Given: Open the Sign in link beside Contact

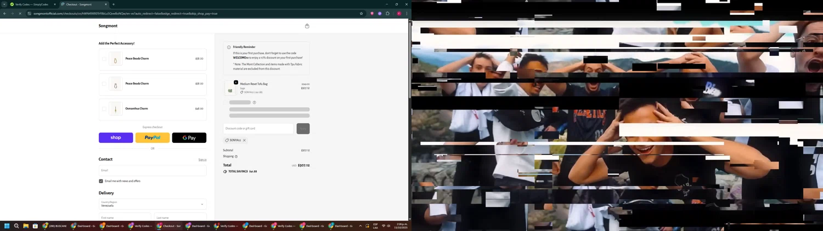Looking at the screenshot, I should 202,160.
